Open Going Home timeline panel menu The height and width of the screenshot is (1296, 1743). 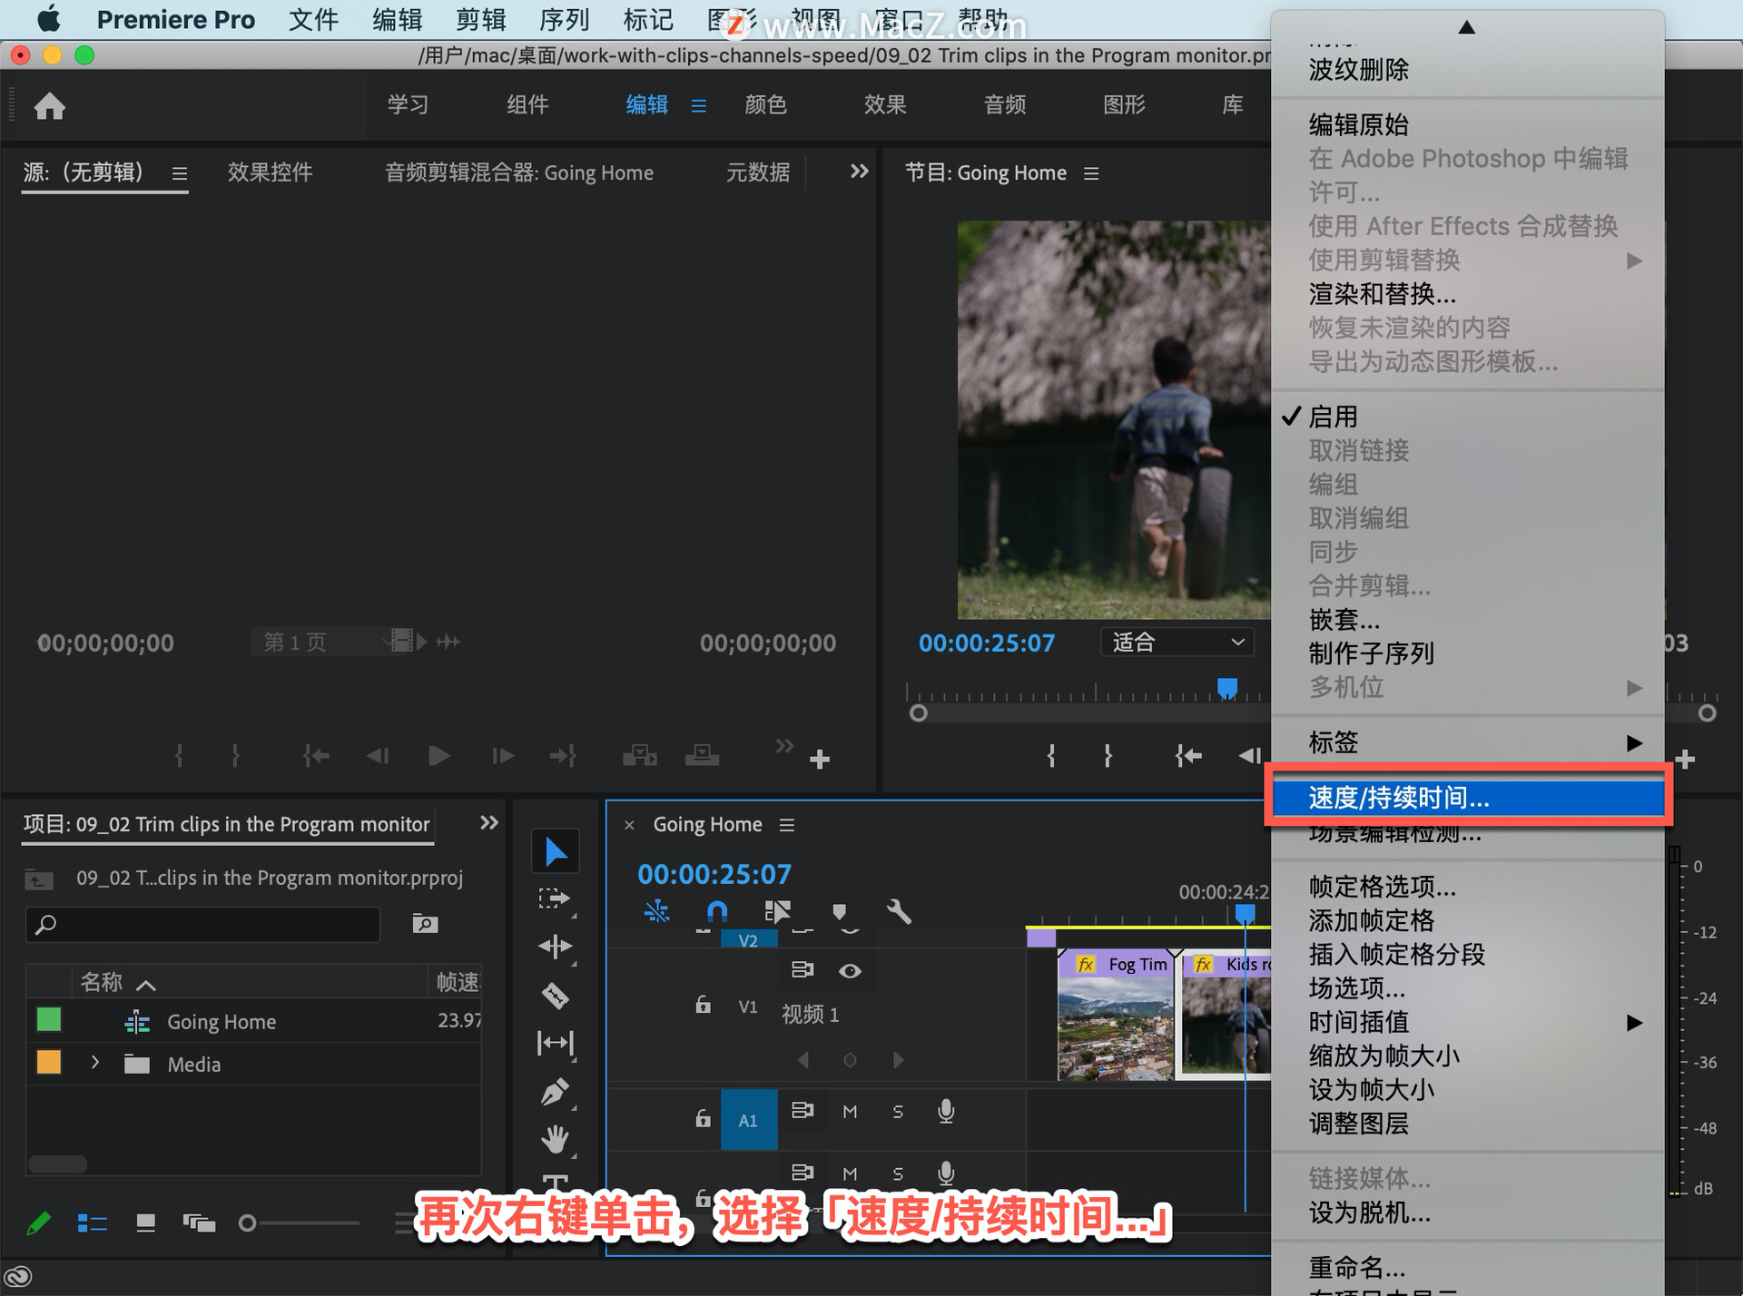[x=786, y=825]
